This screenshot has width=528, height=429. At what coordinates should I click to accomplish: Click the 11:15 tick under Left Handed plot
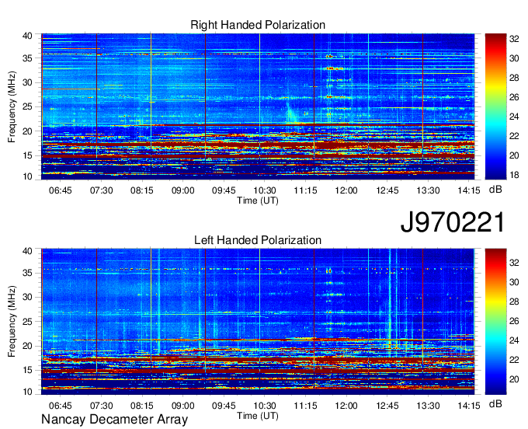[x=305, y=406]
